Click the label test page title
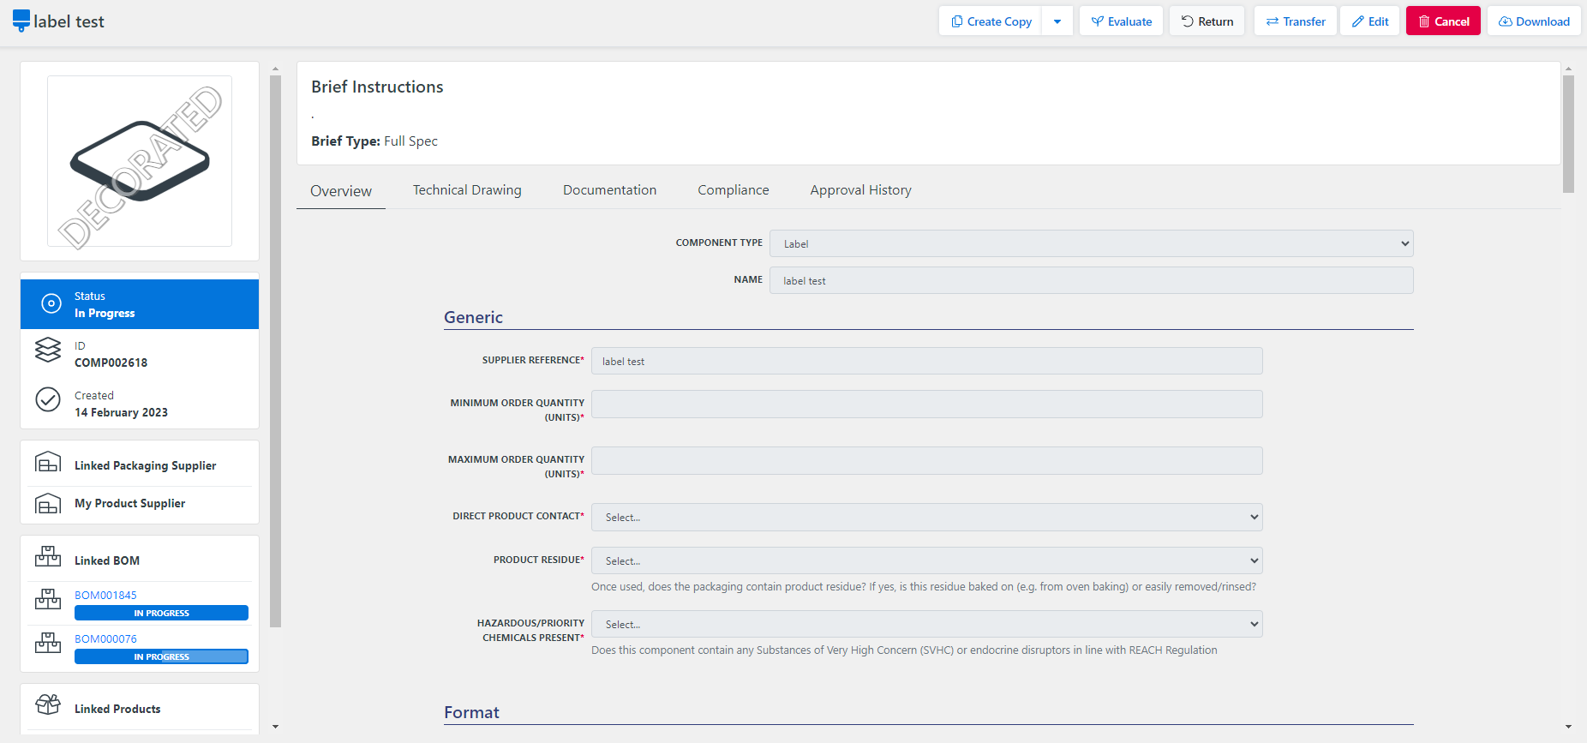 coord(69,21)
